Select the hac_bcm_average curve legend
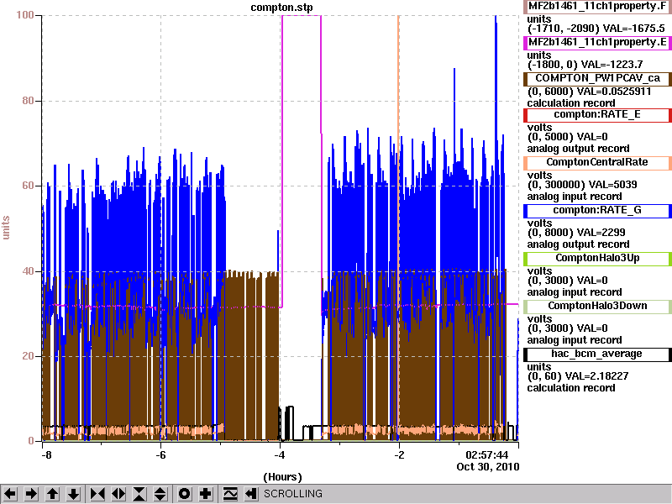 [x=597, y=354]
